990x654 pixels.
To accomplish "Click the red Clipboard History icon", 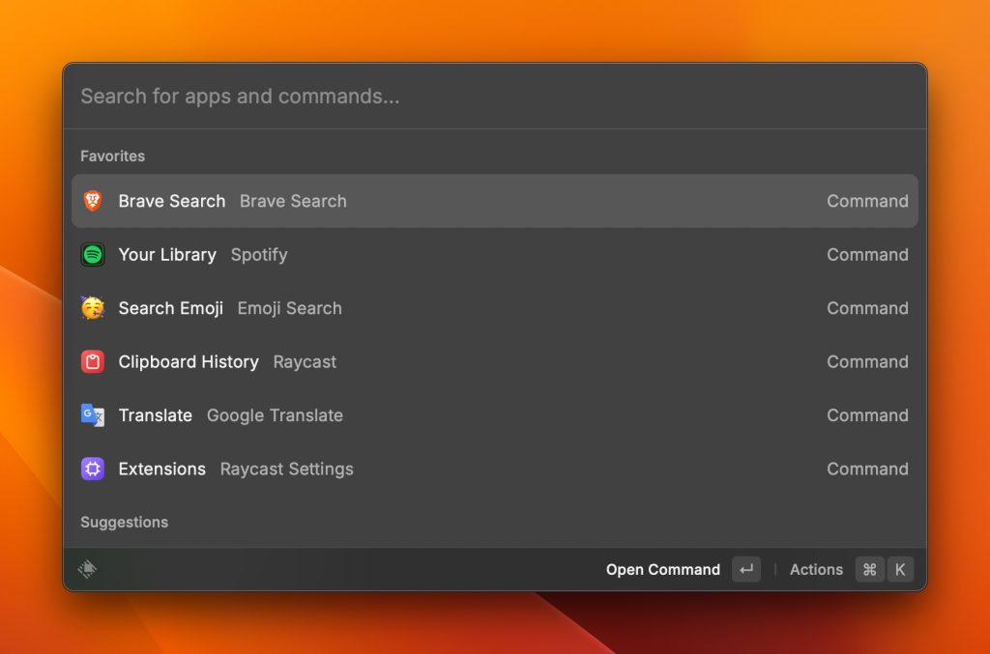I will [93, 362].
